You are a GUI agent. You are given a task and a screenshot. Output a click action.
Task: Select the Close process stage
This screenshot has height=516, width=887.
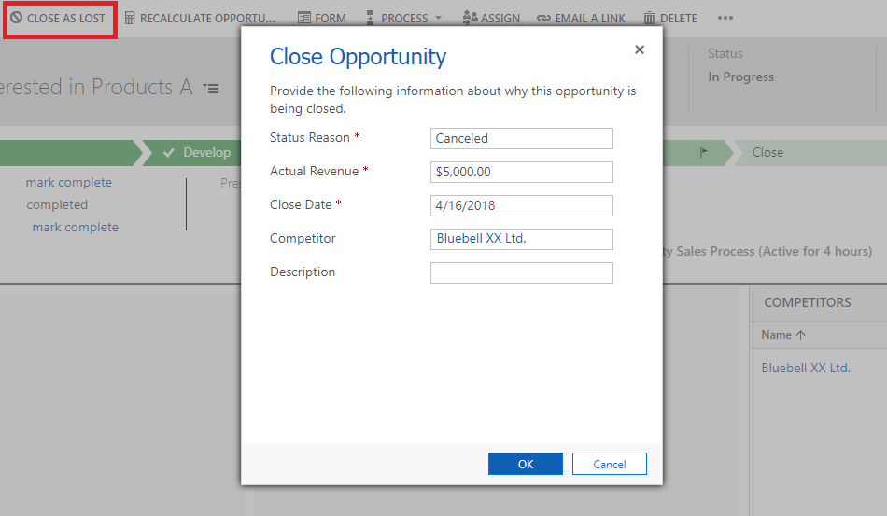767,152
